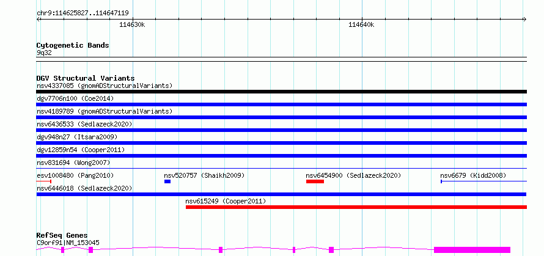Viewport: 544px width, 256px height.
Task: Select dgv948n27 (Itsara2009) label
Action: tap(77, 137)
